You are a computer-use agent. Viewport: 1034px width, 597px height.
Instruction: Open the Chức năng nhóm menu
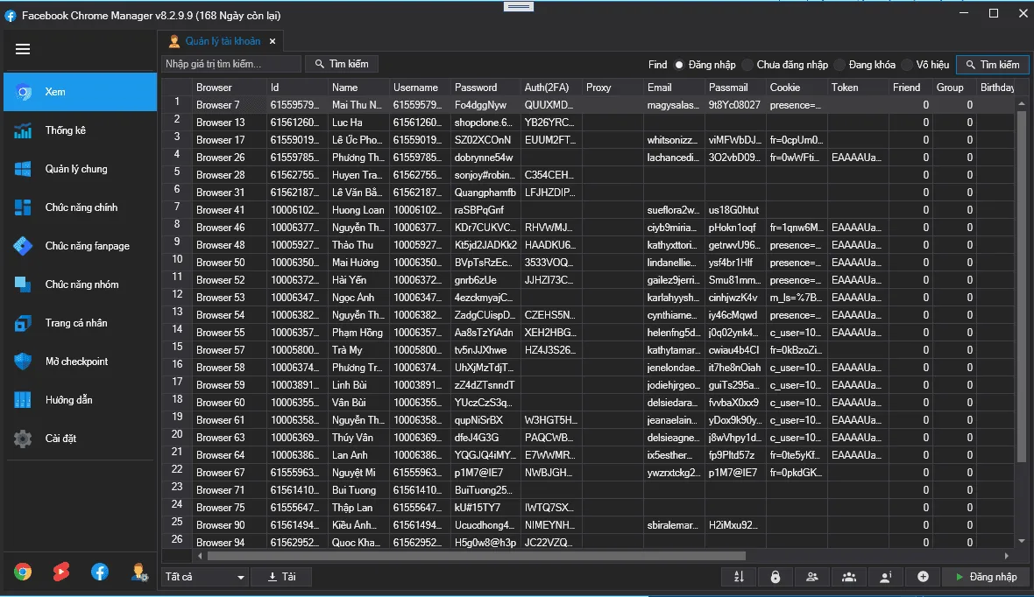(x=80, y=284)
